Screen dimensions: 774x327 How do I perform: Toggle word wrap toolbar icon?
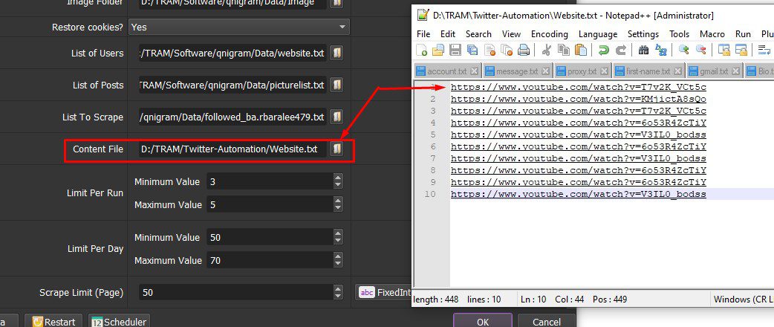pyautogui.click(x=764, y=50)
